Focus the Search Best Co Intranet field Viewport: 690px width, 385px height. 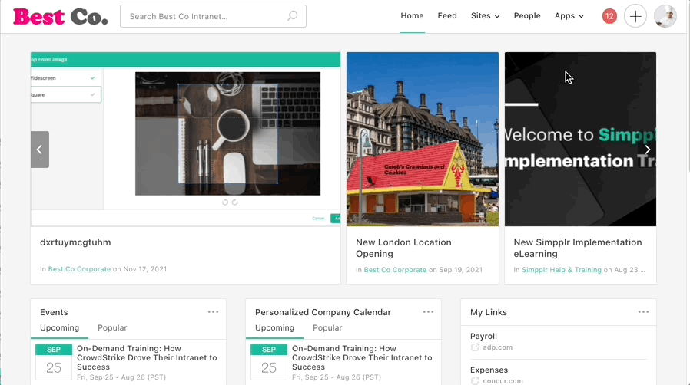213,16
